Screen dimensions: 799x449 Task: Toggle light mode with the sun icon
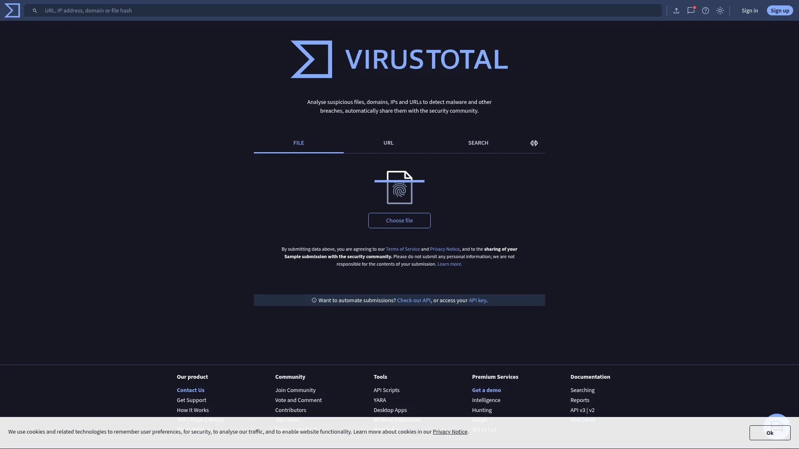[x=720, y=10]
